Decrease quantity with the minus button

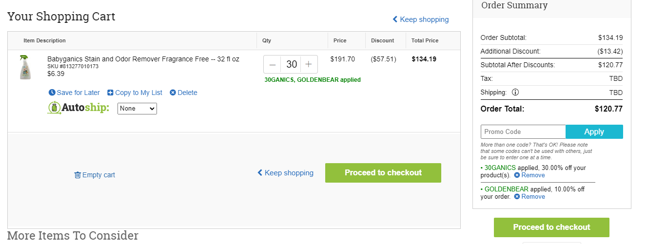(x=273, y=64)
